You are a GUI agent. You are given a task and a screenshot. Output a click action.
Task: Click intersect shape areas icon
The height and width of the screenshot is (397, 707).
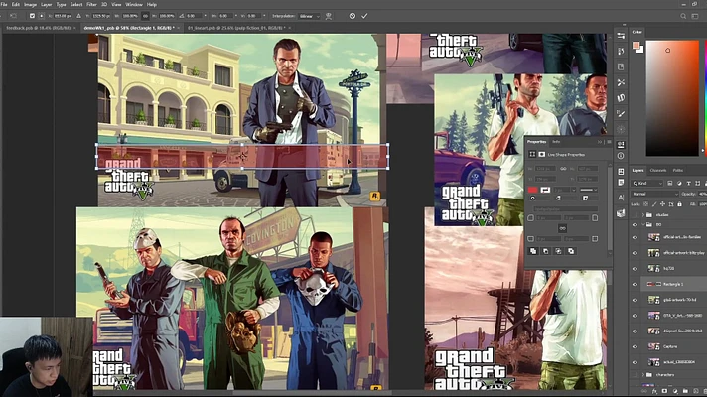point(558,251)
